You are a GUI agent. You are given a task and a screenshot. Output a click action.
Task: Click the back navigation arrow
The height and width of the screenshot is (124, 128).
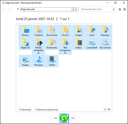(4, 9)
